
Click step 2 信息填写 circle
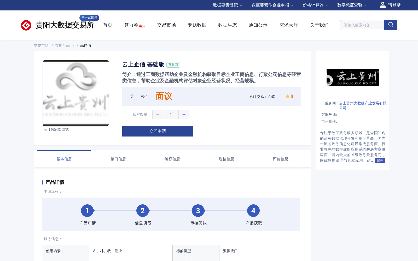click(x=143, y=211)
